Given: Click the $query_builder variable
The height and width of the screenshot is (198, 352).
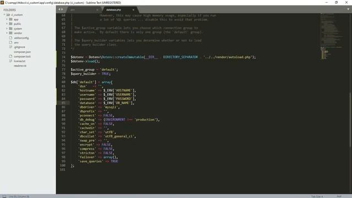Looking at the screenshot, I should click(83, 74).
